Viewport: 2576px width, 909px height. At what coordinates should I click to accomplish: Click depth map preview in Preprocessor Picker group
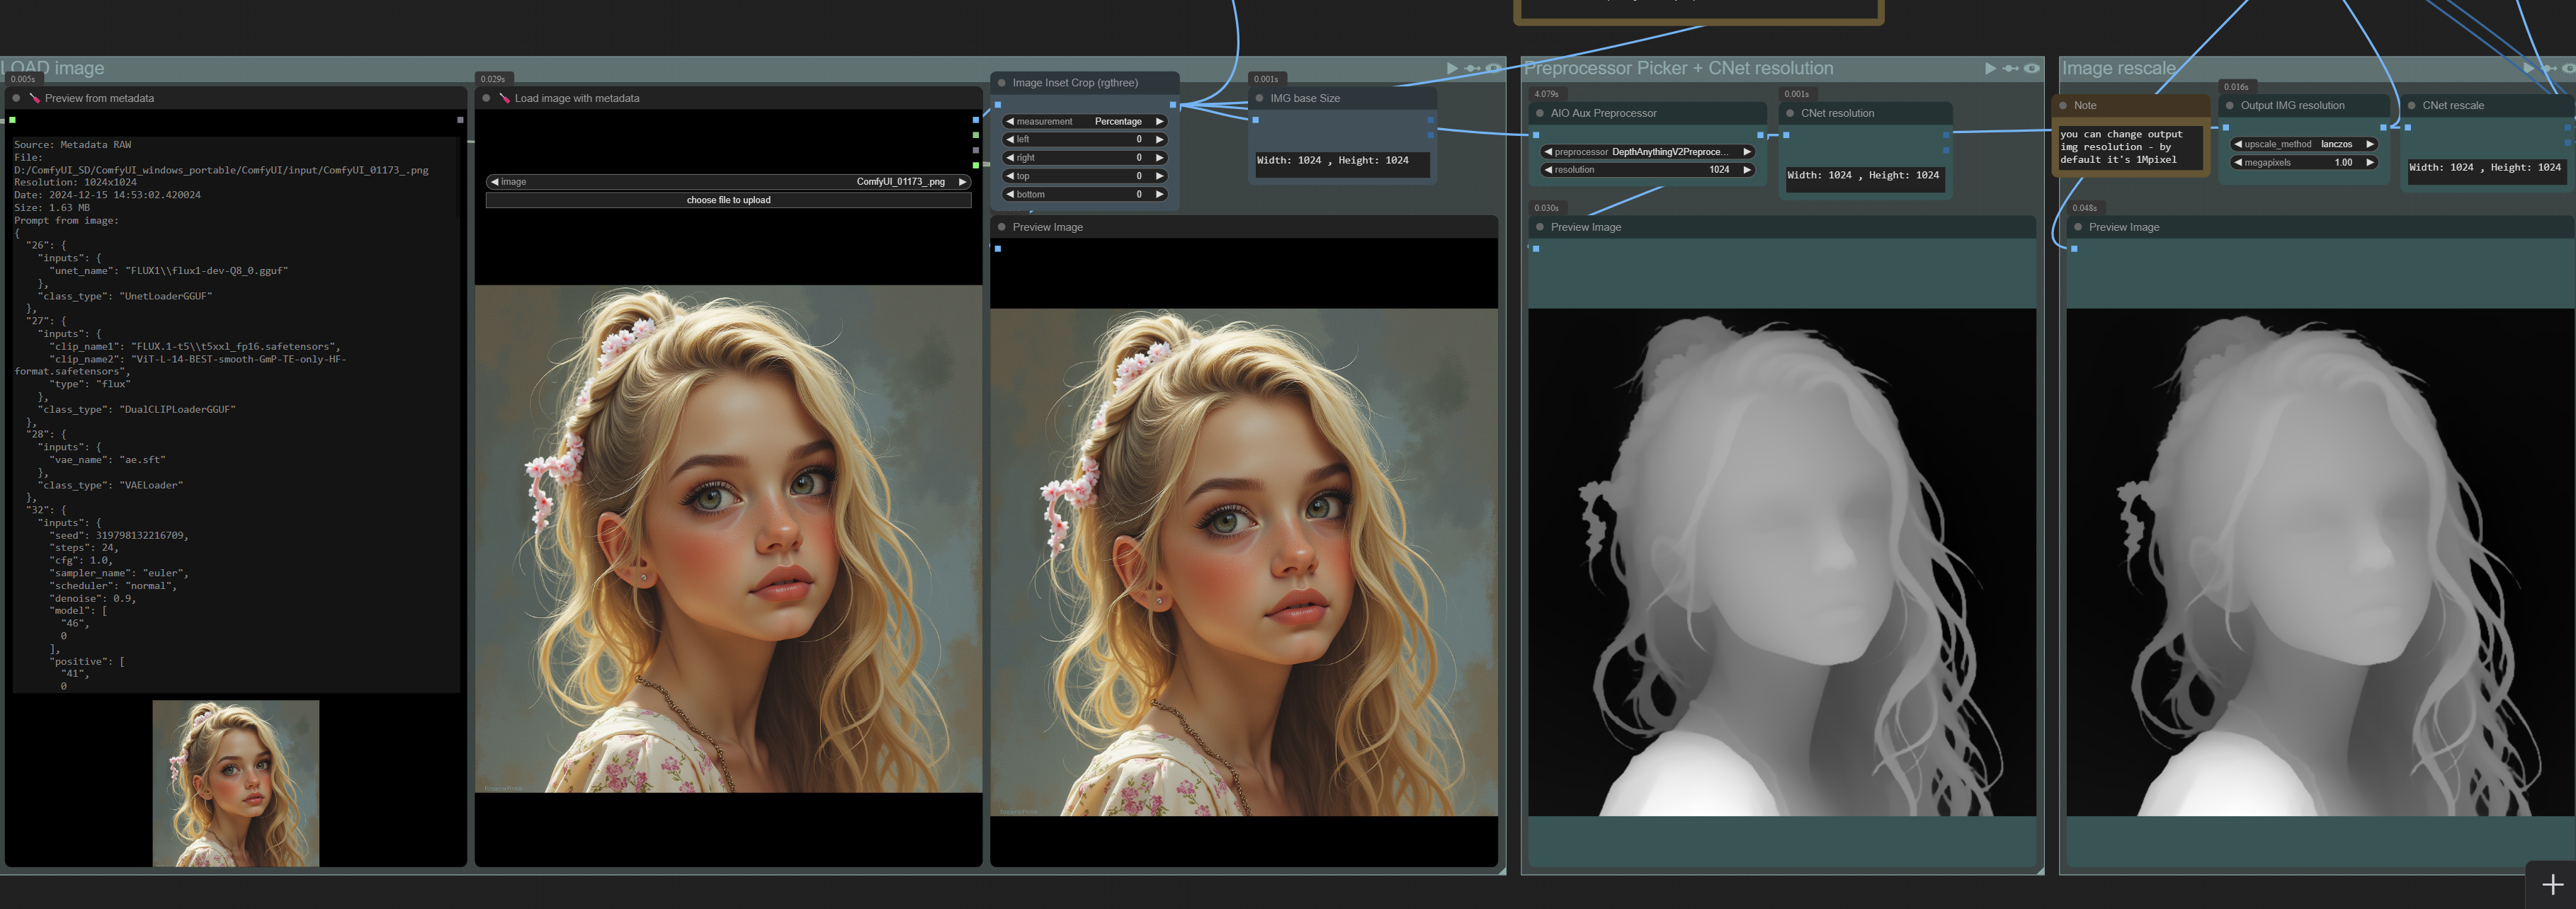[1782, 562]
